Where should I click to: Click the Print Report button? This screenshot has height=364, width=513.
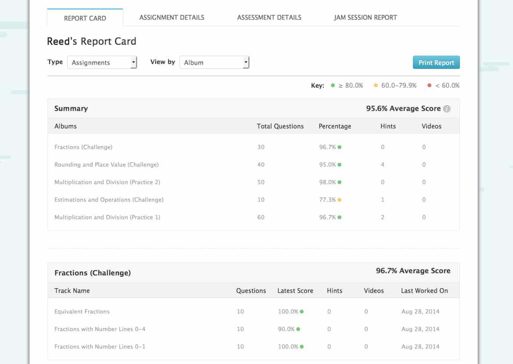(436, 62)
